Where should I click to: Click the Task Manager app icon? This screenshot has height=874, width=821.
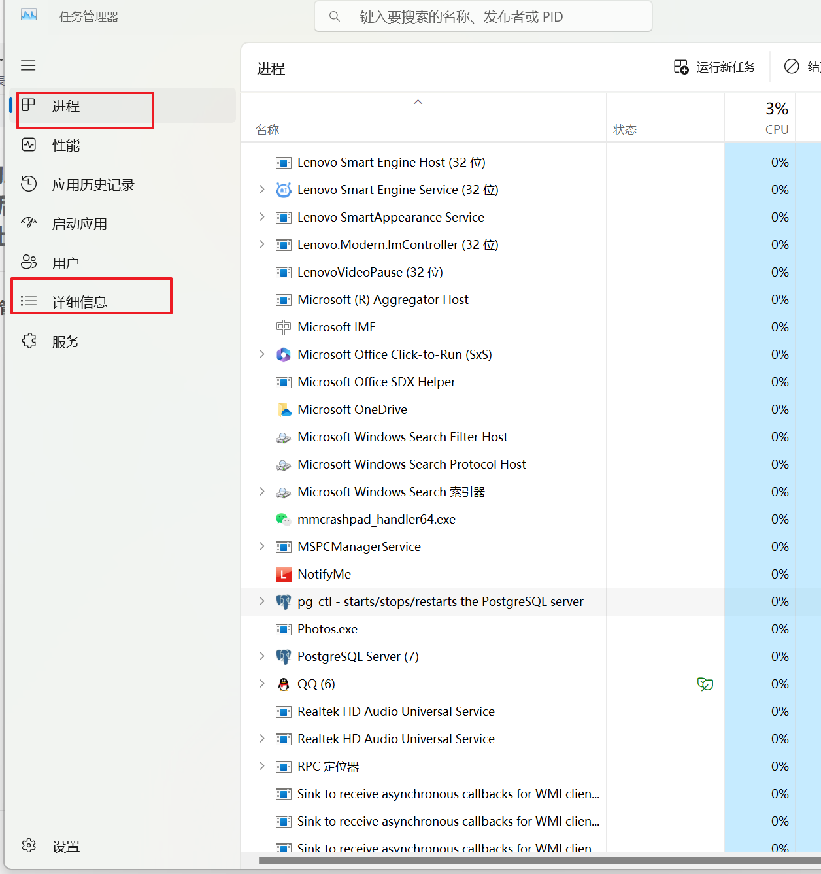[x=29, y=15]
